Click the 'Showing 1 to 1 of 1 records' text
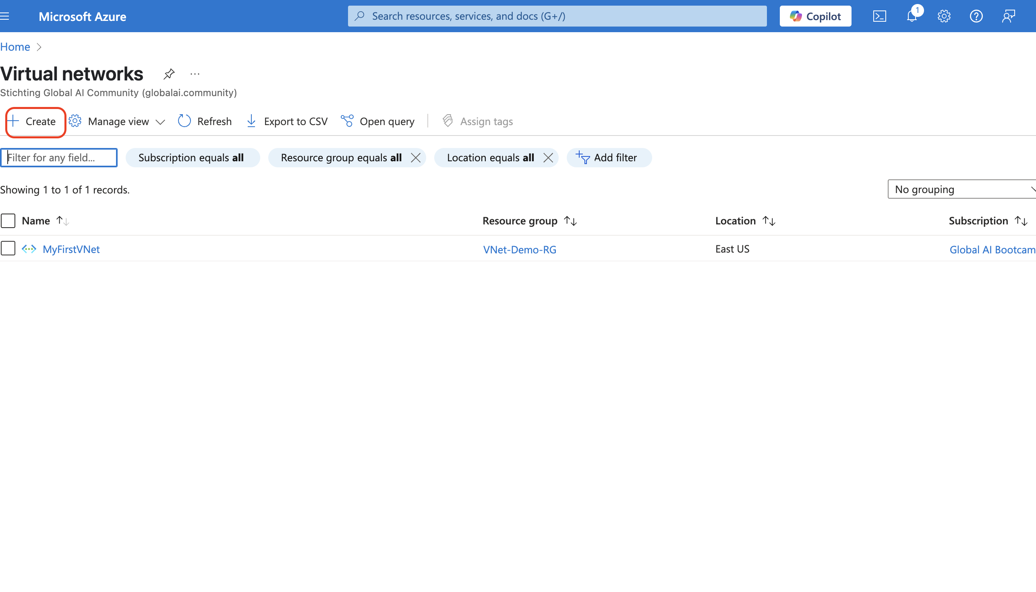 point(65,190)
